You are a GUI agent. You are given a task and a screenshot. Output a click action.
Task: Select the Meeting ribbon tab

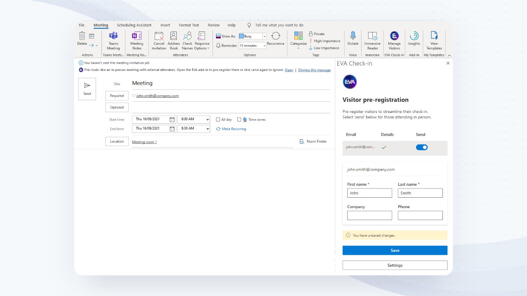(x=101, y=25)
